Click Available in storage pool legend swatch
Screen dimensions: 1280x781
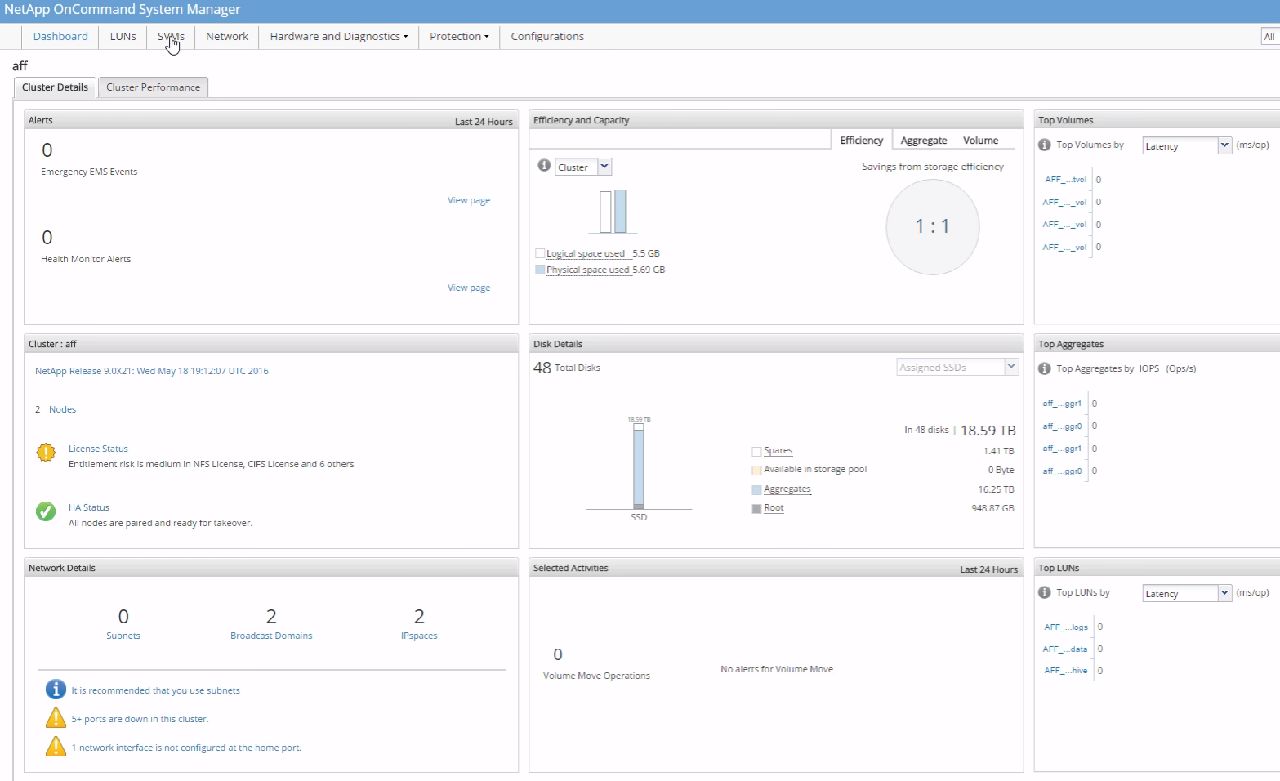tap(756, 470)
